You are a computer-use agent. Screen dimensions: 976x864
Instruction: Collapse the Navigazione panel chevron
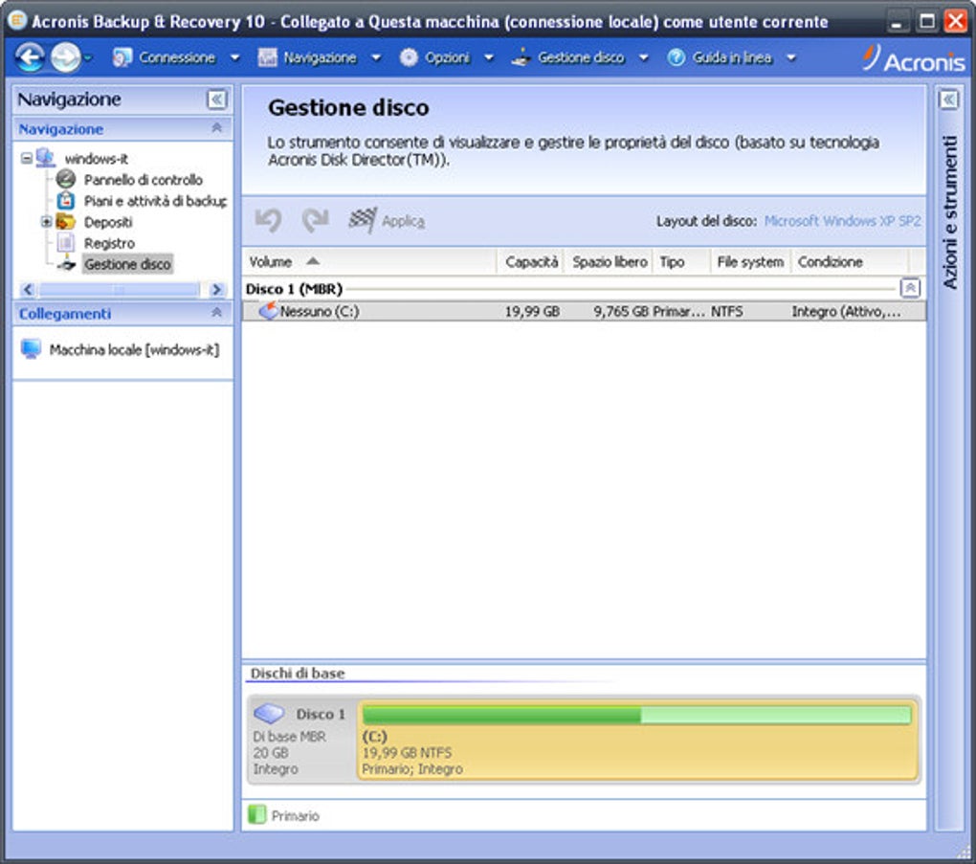[x=218, y=99]
